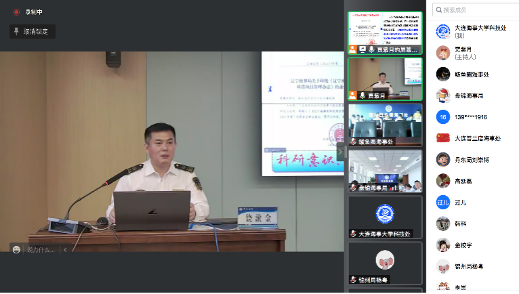
Task: Select the 贾紫月 camera video thumbnail
Action: pos(385,78)
